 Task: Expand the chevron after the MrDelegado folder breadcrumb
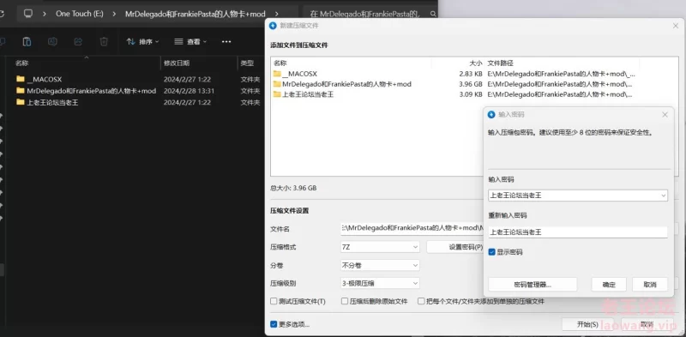pyautogui.click(x=276, y=14)
